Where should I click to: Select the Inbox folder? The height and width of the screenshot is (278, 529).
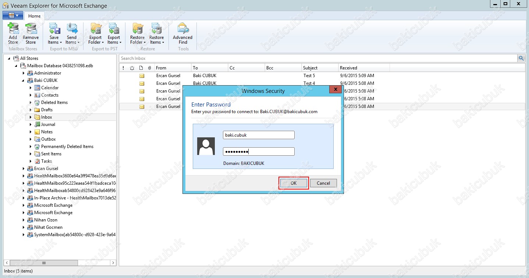click(46, 117)
